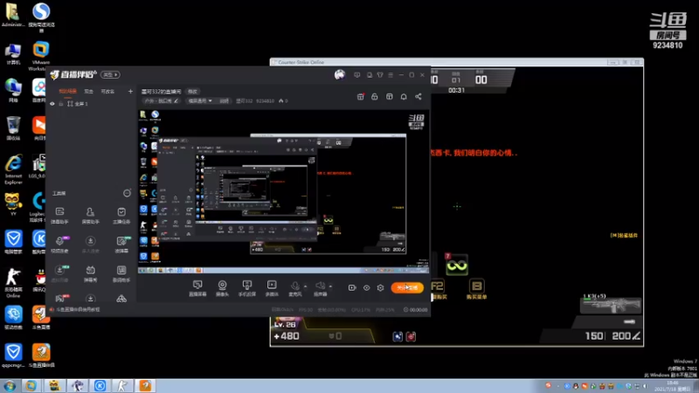Open the voice tool with purple badge
699x393 pixels.
59,245
